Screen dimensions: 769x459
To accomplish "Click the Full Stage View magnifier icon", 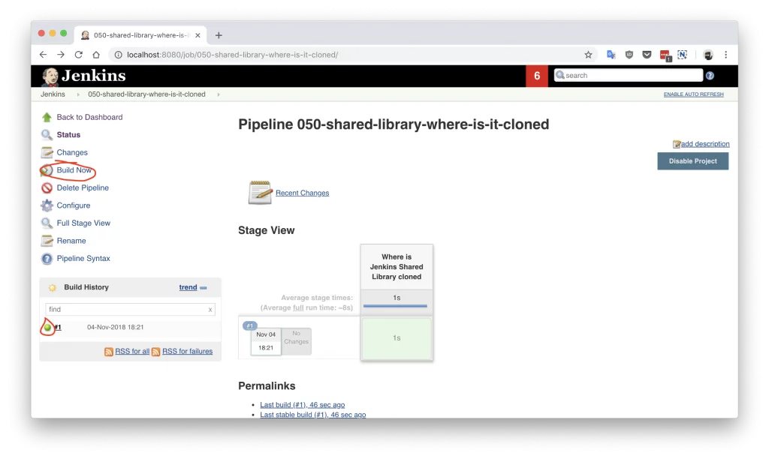I will [x=47, y=223].
